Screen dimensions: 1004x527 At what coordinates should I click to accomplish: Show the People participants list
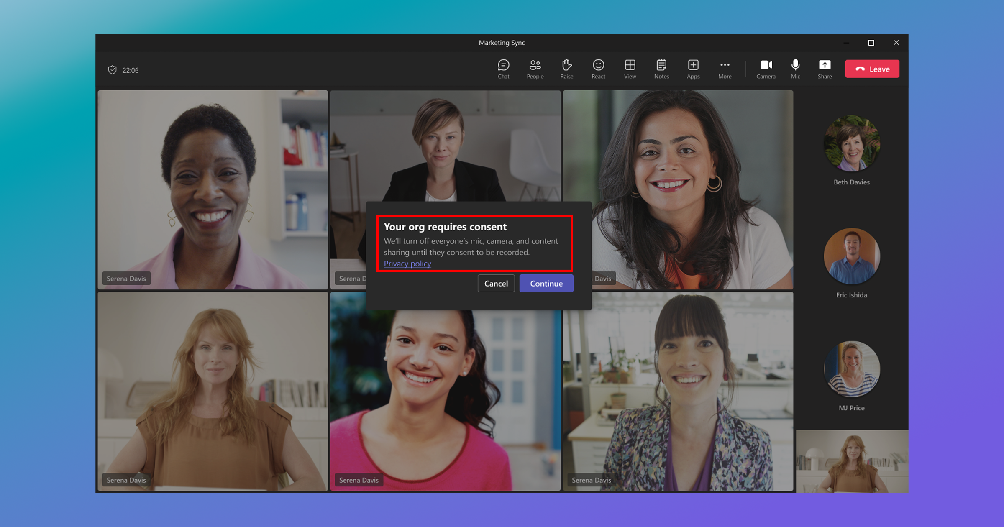pyautogui.click(x=535, y=66)
